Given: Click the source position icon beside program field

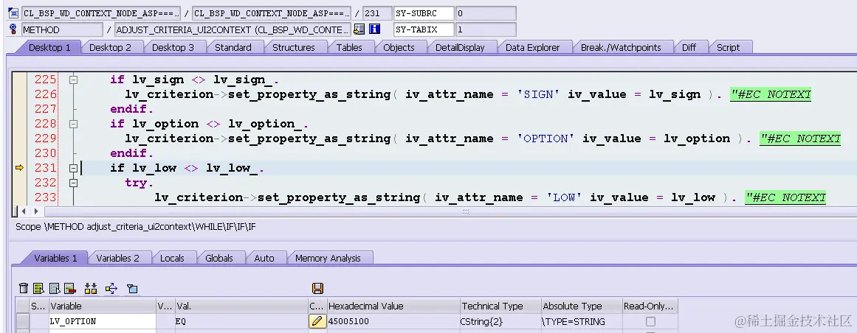Looking at the screenshot, I should point(13,13).
